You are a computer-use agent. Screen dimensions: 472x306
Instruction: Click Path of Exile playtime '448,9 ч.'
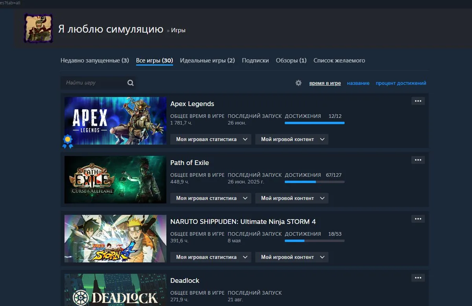[x=180, y=182]
